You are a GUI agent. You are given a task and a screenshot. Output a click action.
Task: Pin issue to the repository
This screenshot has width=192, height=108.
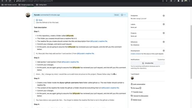coord(135,88)
